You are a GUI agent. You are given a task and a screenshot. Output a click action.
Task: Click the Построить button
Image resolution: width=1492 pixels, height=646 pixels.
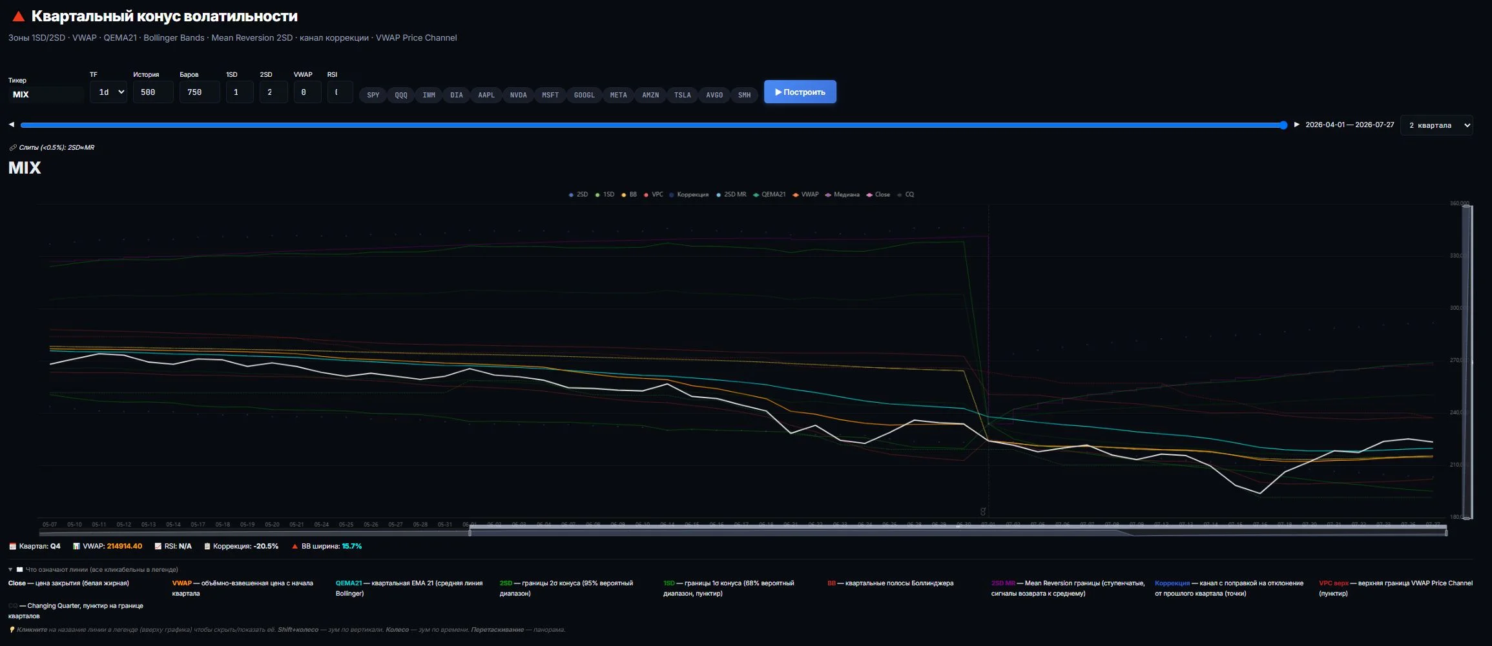(800, 92)
